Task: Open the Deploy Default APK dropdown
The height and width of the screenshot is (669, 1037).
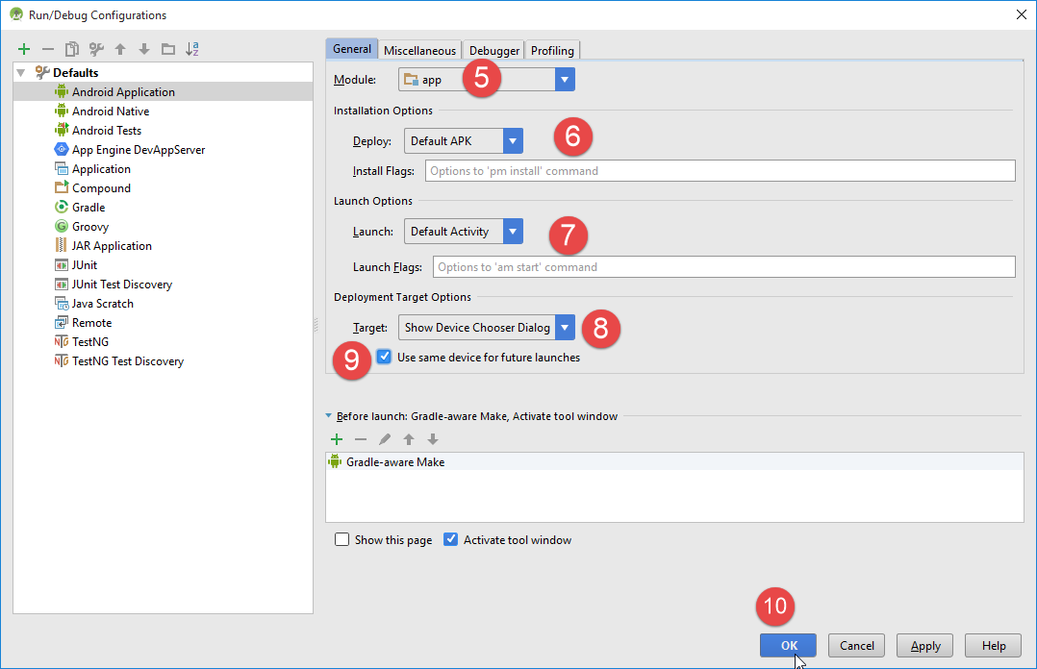Action: pyautogui.click(x=513, y=141)
